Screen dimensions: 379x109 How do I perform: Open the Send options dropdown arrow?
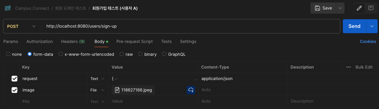[x=372, y=26]
